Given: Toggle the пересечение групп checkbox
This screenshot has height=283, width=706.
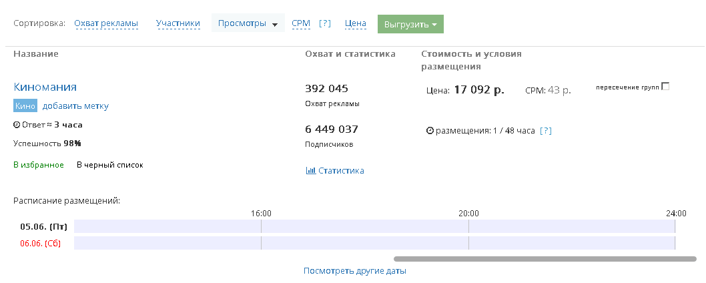Looking at the screenshot, I should (665, 87).
